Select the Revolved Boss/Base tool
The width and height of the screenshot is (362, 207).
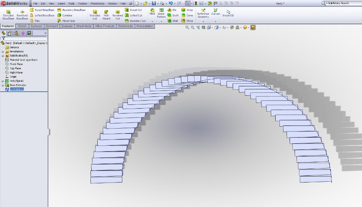(22, 15)
